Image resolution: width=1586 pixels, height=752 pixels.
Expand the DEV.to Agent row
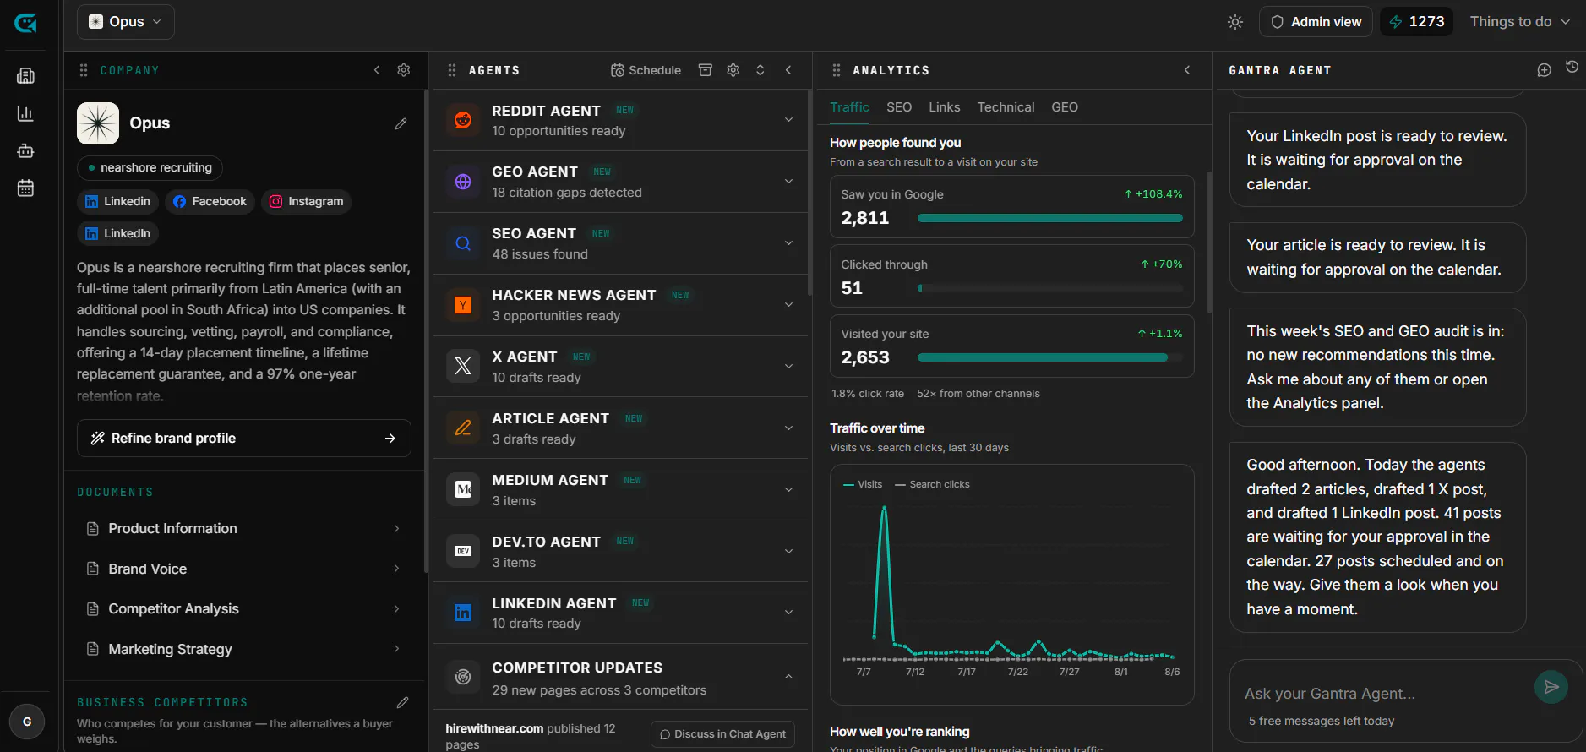coord(788,551)
